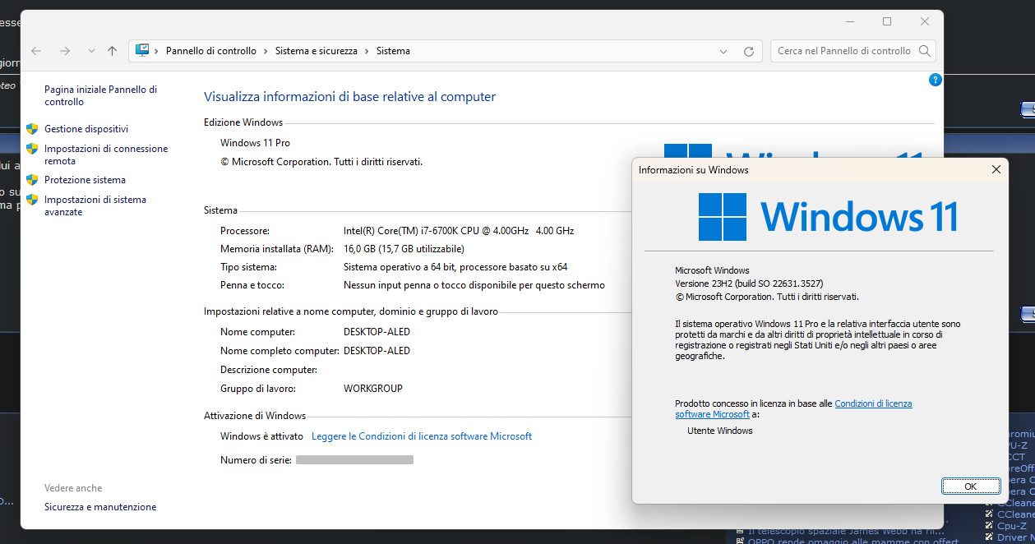Open Pagina iniziale Pannello di controllo
Viewport: 1035px width, 544px height.
click(x=100, y=95)
